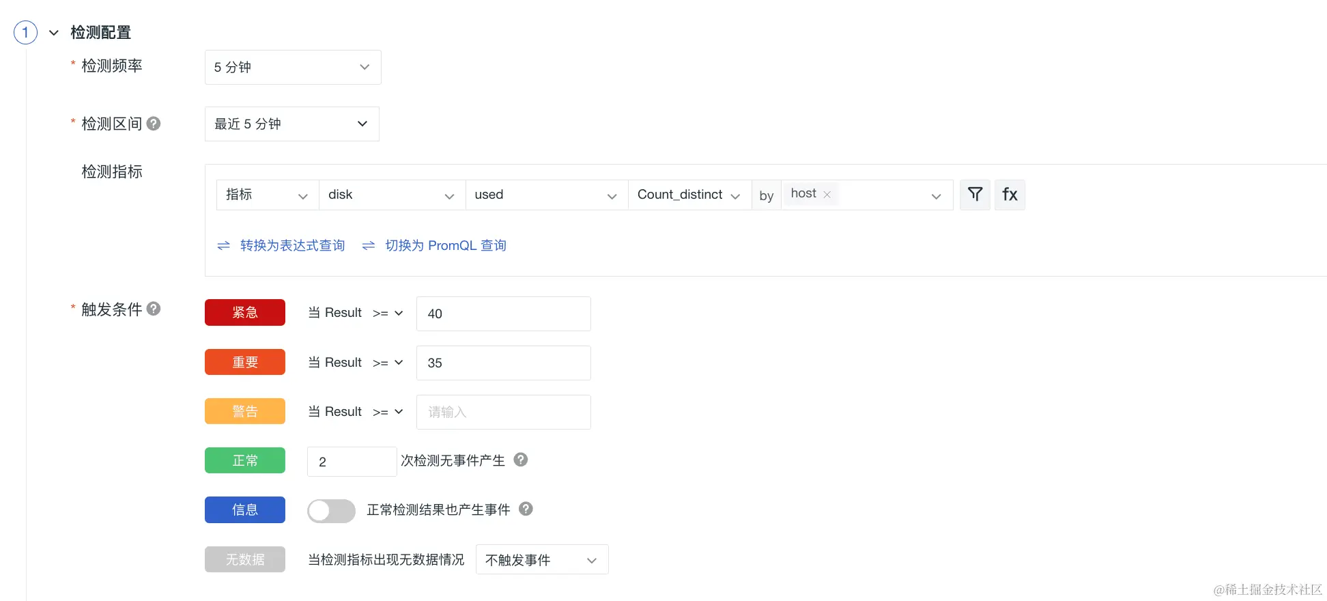
Task: Click the 检测配置 section title
Action: click(x=101, y=32)
